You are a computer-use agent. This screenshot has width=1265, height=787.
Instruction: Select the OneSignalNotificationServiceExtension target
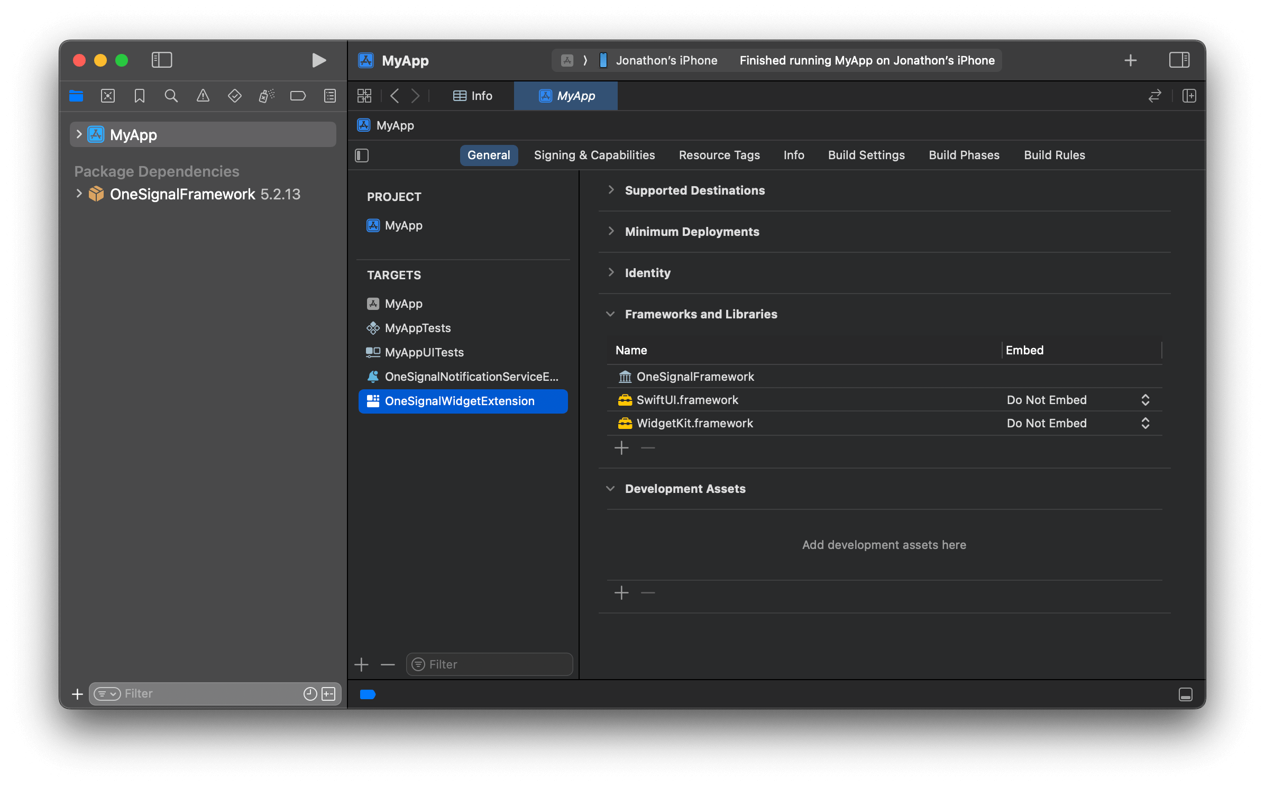pos(463,377)
